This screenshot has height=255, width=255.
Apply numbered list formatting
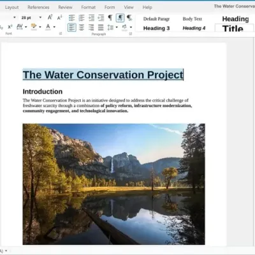pyautogui.click(x=82, y=18)
